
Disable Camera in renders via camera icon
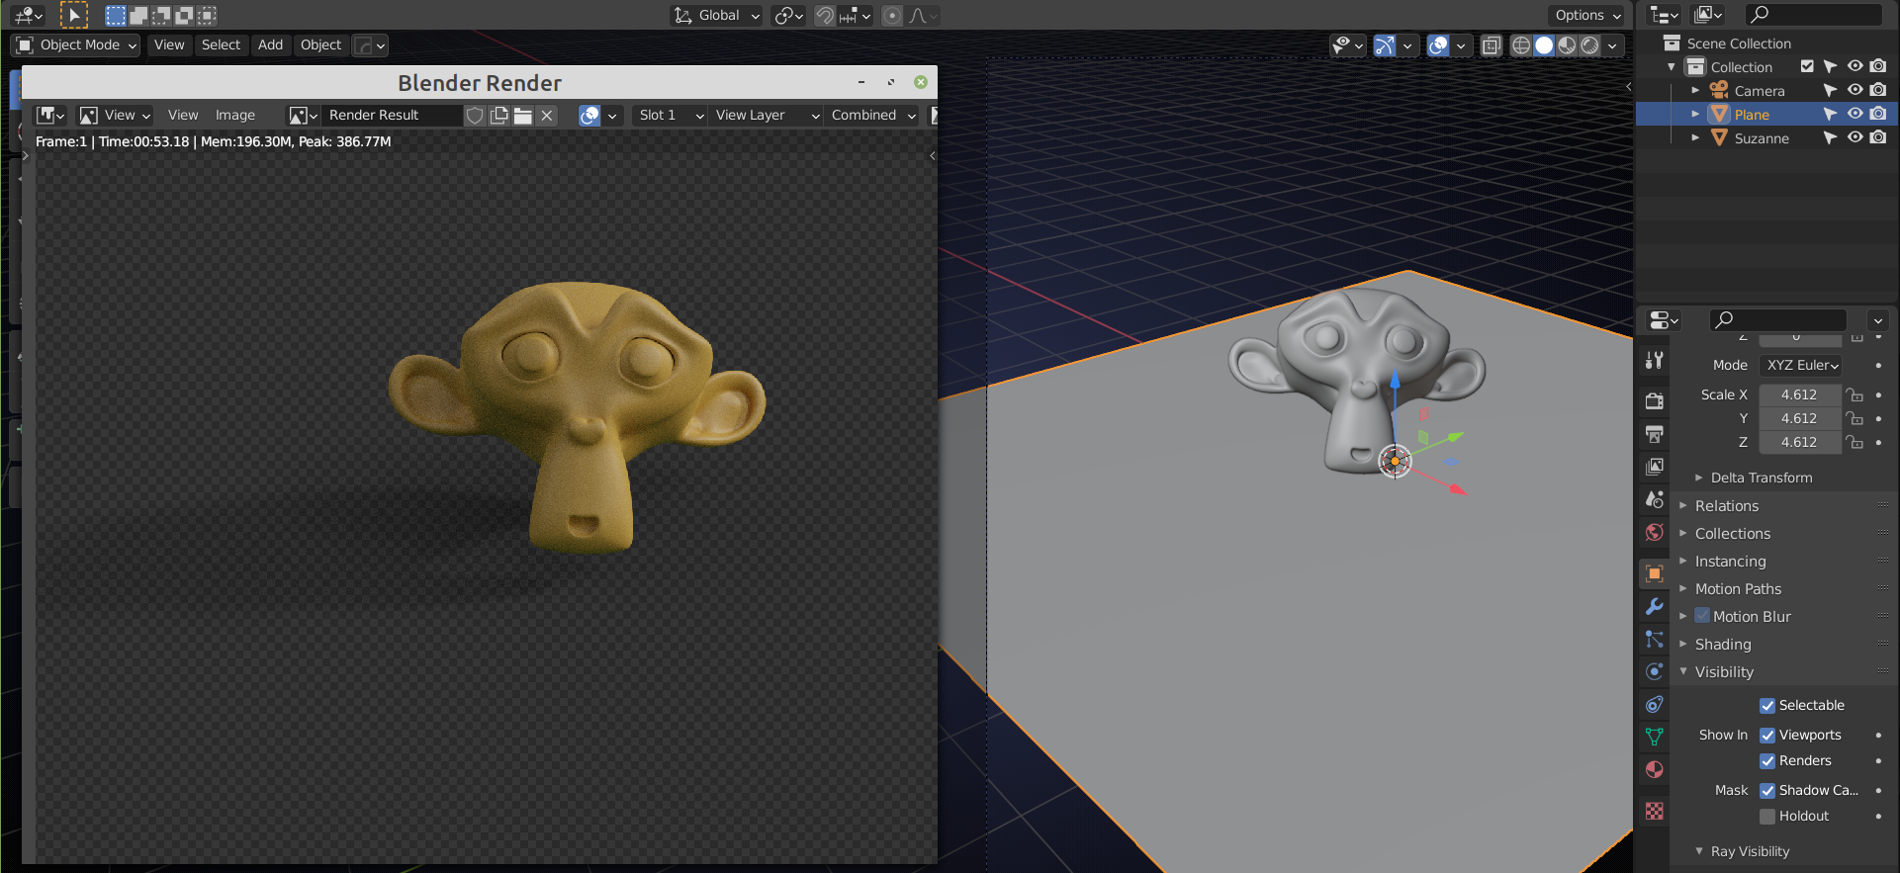(x=1878, y=91)
